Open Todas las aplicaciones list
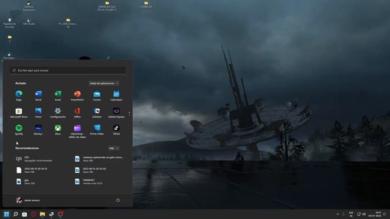The width and height of the screenshot is (390, 219). coord(104,83)
